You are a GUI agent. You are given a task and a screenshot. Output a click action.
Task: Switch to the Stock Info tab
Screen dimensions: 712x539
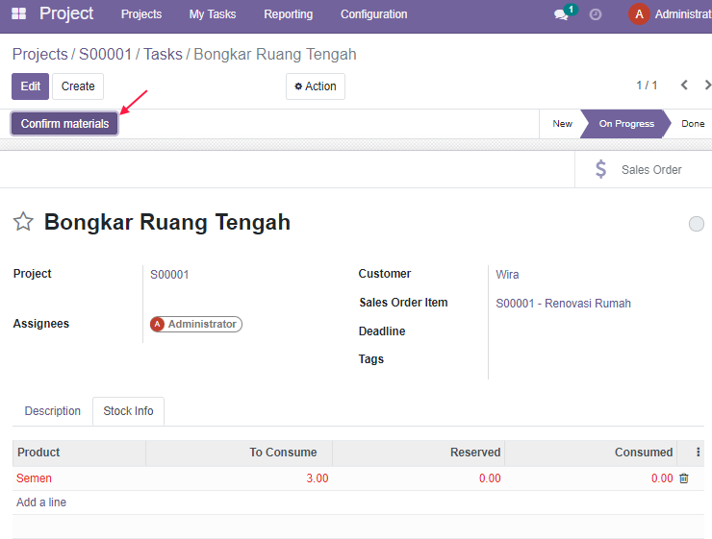click(x=129, y=411)
